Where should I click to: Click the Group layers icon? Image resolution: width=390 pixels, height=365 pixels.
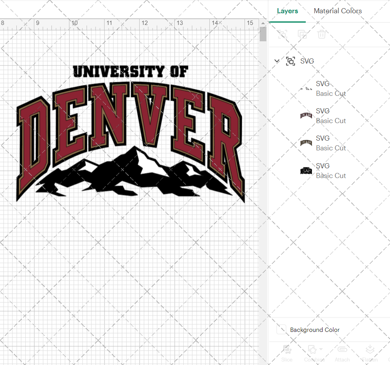(x=282, y=34)
